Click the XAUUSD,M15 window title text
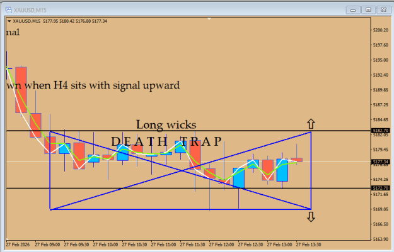 [30, 10]
